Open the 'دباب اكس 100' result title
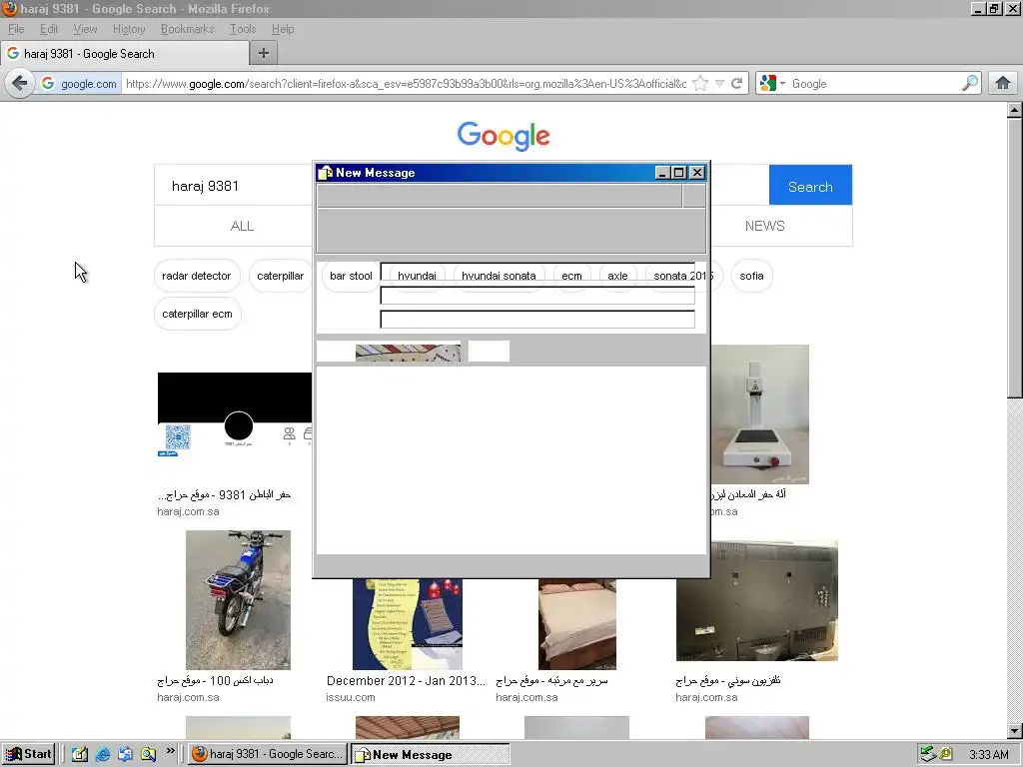Viewport: 1023px width, 767px height. coord(216,680)
